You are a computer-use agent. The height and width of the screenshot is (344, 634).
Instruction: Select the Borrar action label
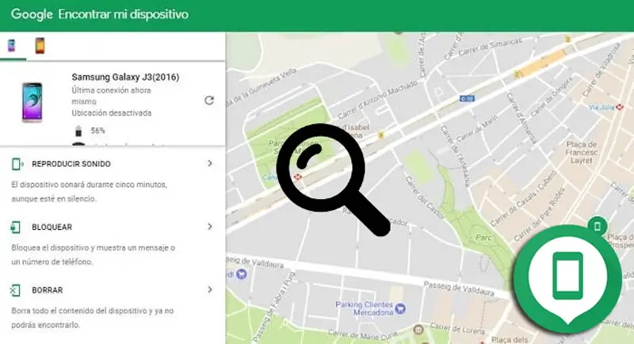(48, 290)
